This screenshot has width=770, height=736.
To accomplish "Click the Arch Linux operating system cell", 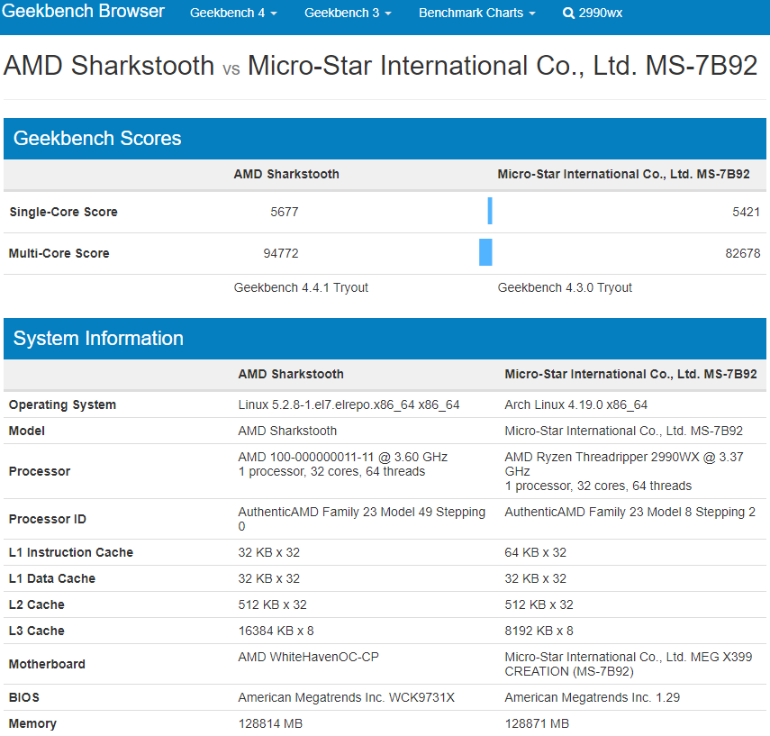I will pos(575,404).
